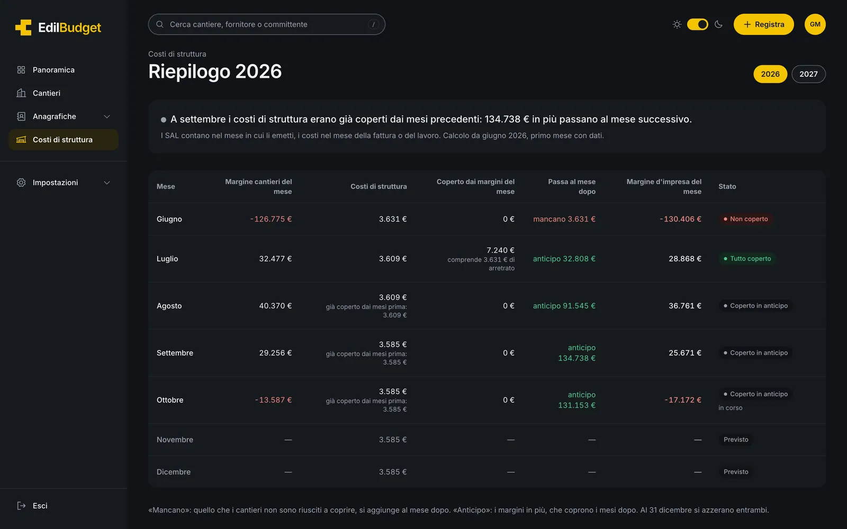The image size is (847, 529).
Task: Click the Margine d'impresa del mese header
Action: (664, 187)
